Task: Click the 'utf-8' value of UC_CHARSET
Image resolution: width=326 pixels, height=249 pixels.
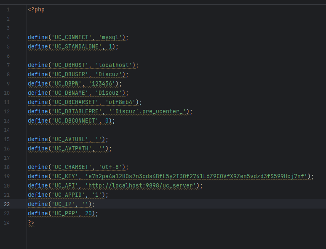Action: pyautogui.click(x=112, y=167)
